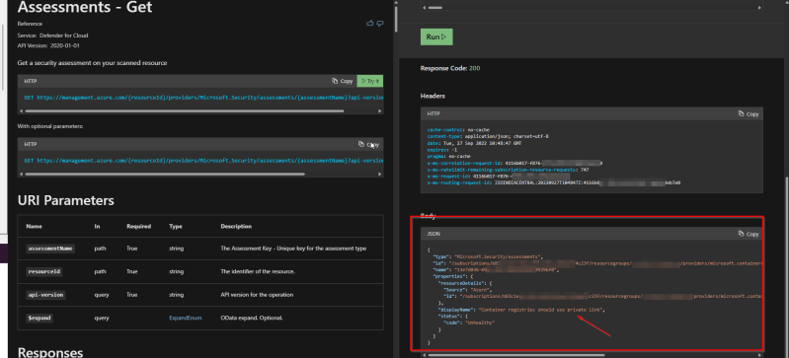Click the first GET request URL text
This screenshot has width=789, height=358.
tap(203, 98)
